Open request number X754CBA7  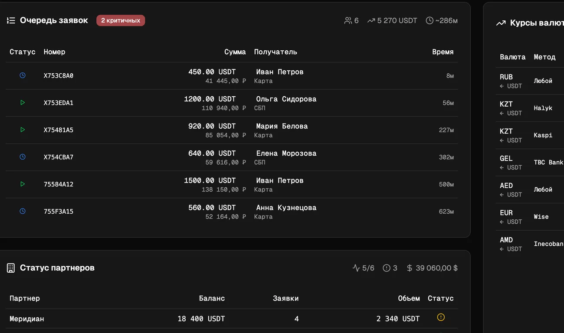59,157
